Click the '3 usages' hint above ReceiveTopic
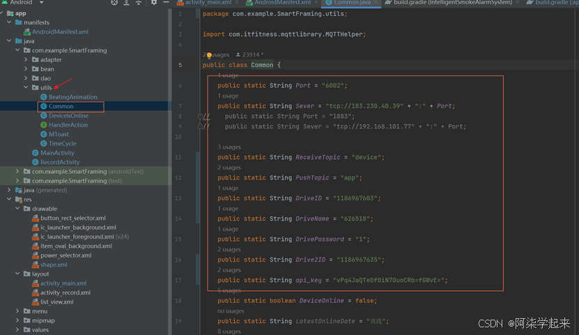Image resolution: width=579 pixels, height=335 pixels. pyautogui.click(x=229, y=147)
